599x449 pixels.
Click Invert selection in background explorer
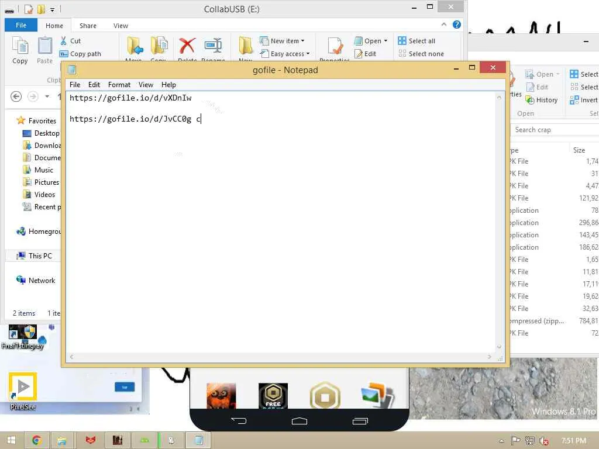(584, 100)
